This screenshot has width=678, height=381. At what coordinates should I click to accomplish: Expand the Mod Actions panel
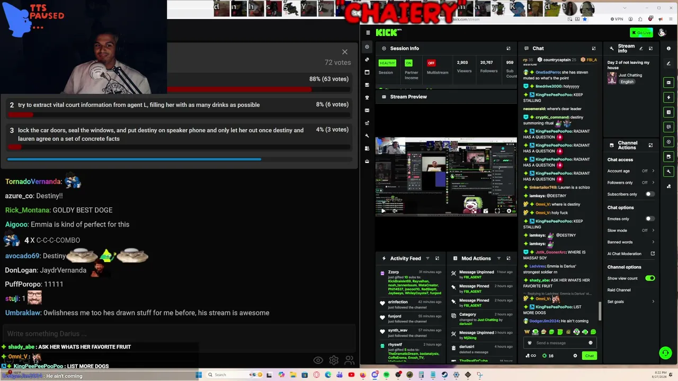(508, 259)
